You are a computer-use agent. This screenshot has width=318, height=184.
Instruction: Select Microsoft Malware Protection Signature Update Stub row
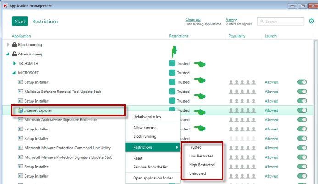click(x=158, y=157)
